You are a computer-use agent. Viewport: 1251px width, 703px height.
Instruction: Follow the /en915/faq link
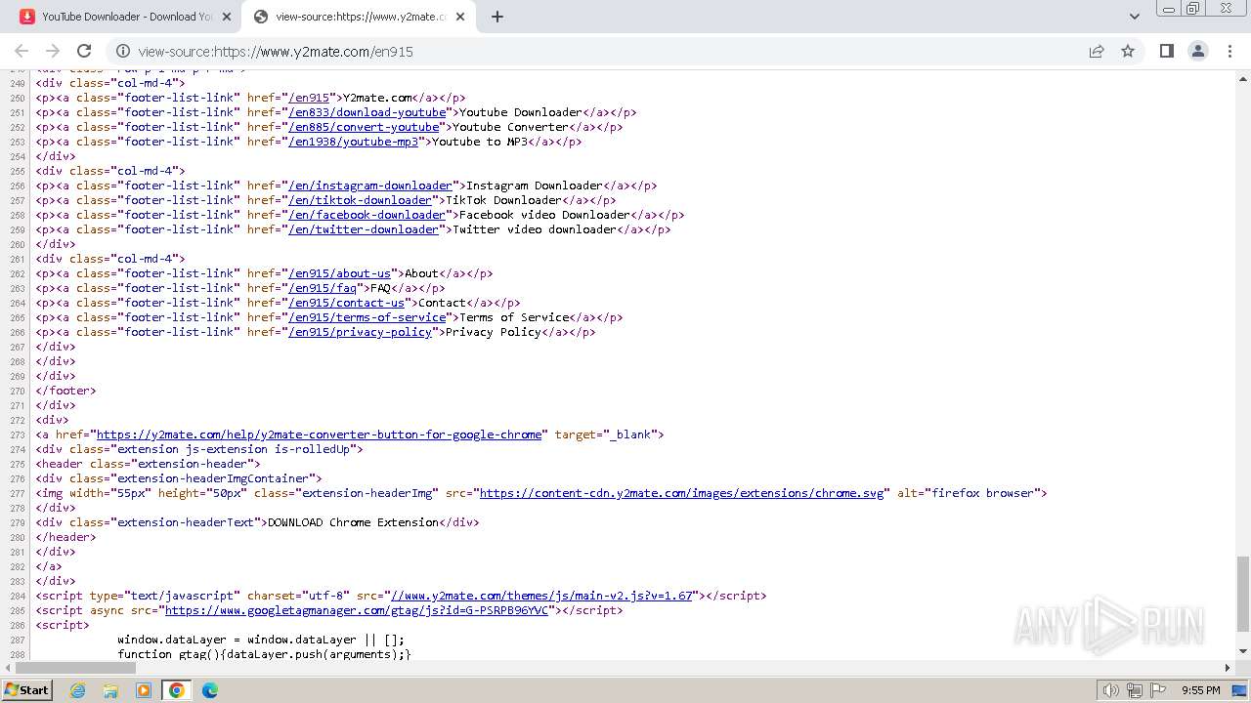[x=322, y=288]
